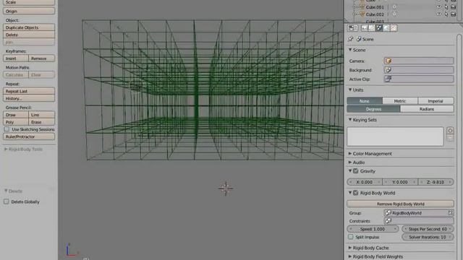Click the pin icon beside Scene breadcrumb
Screen dimensions: 463x260
(x=350, y=39)
